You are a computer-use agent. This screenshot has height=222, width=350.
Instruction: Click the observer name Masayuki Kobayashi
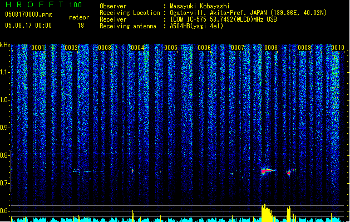[199, 6]
